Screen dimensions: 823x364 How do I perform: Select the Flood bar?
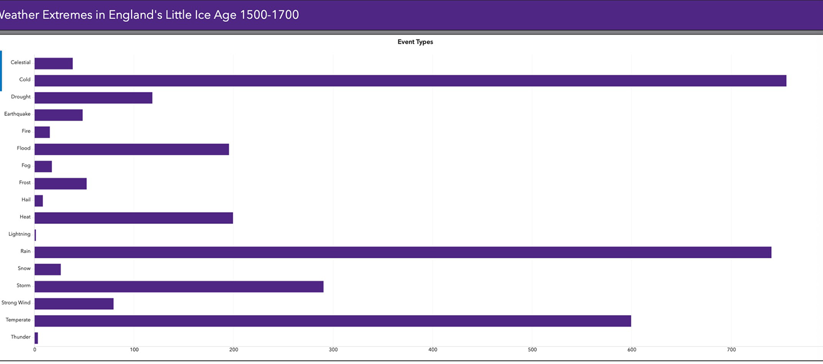pyautogui.click(x=132, y=149)
